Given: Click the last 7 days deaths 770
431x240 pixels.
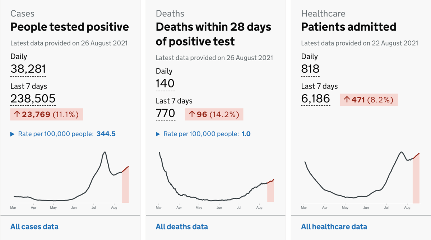Looking at the screenshot, I should (x=165, y=114).
